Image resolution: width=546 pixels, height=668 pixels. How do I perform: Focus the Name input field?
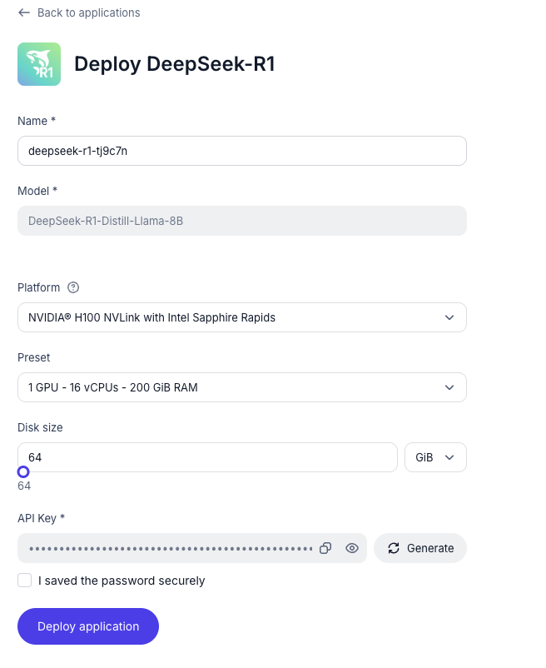pyautogui.click(x=241, y=151)
